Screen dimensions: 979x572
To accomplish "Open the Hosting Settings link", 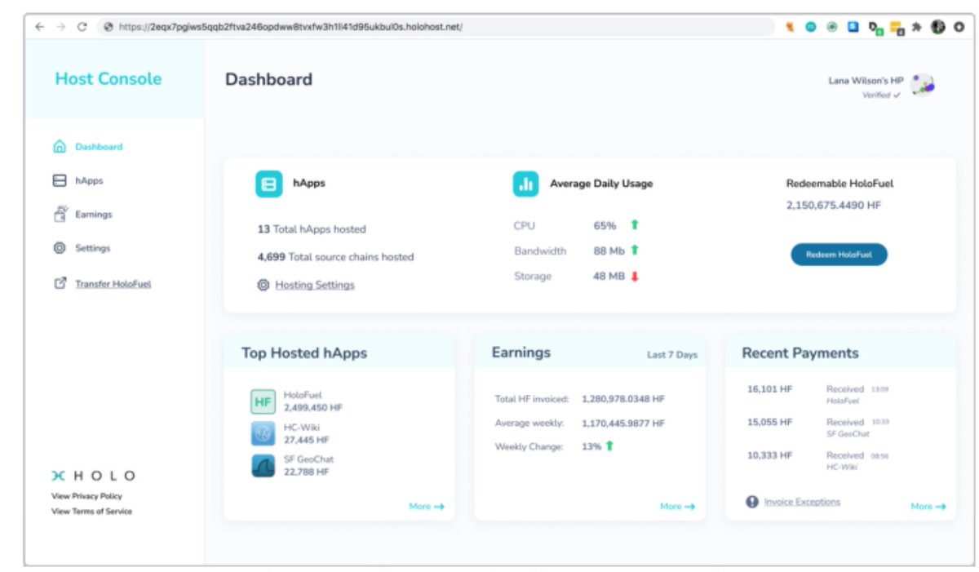I will point(315,285).
